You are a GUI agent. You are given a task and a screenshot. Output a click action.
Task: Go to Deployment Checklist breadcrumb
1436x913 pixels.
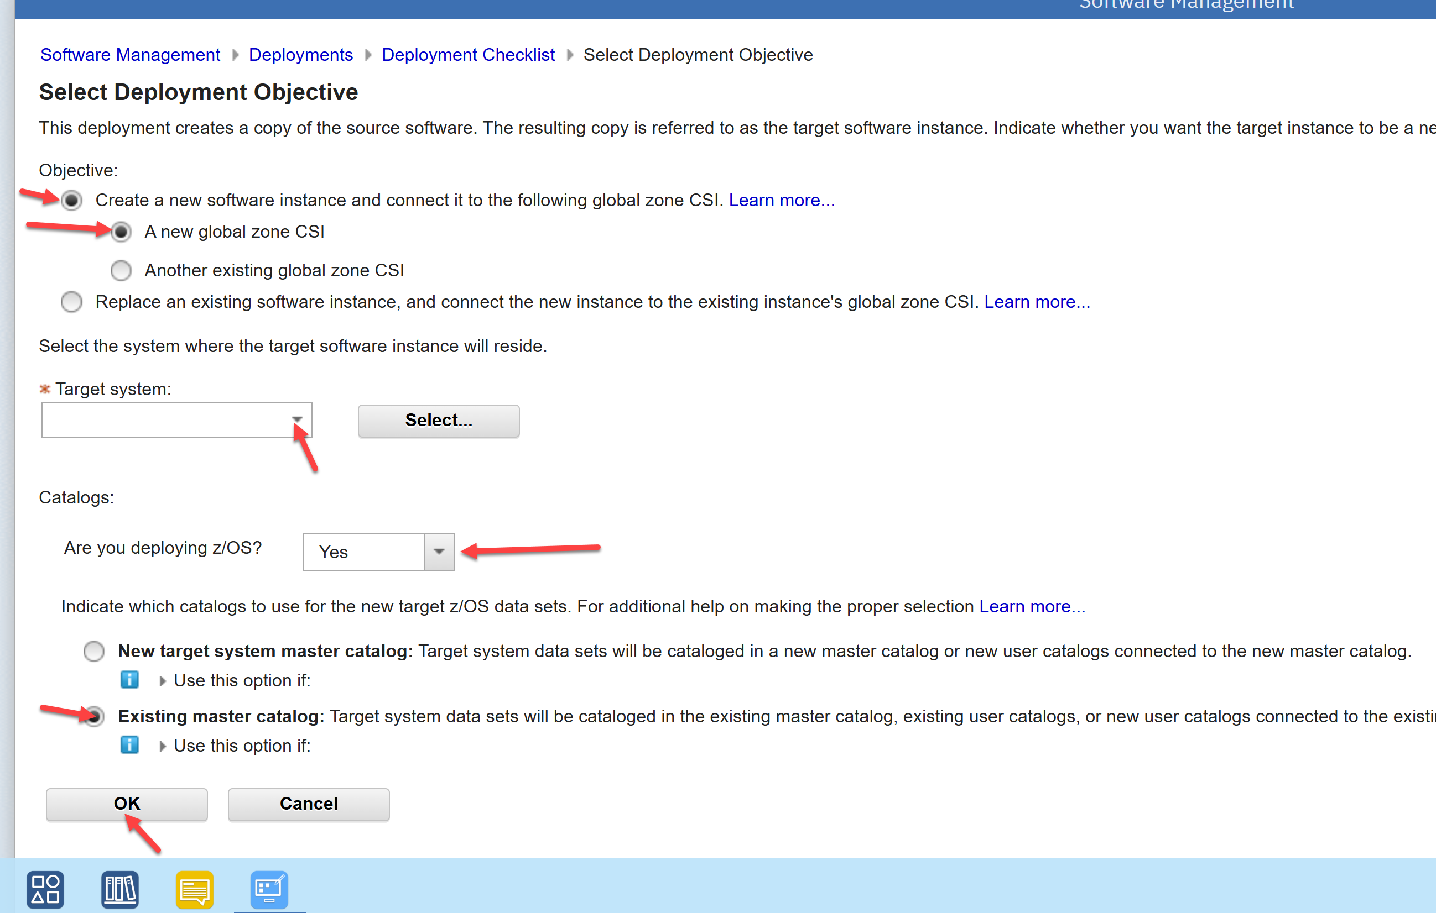[x=468, y=55]
